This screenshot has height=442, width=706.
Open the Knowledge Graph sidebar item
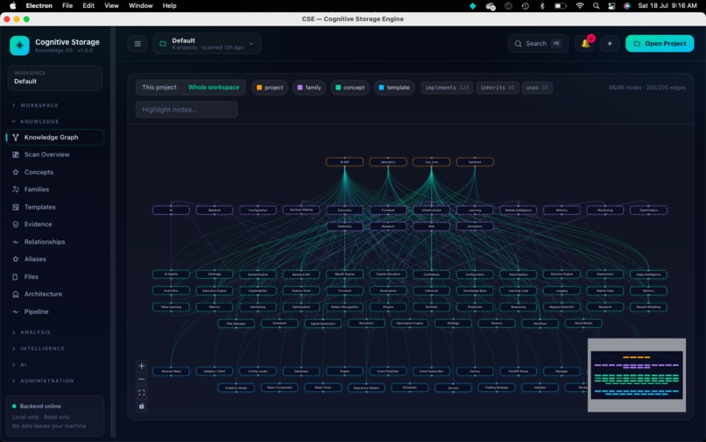pos(55,138)
